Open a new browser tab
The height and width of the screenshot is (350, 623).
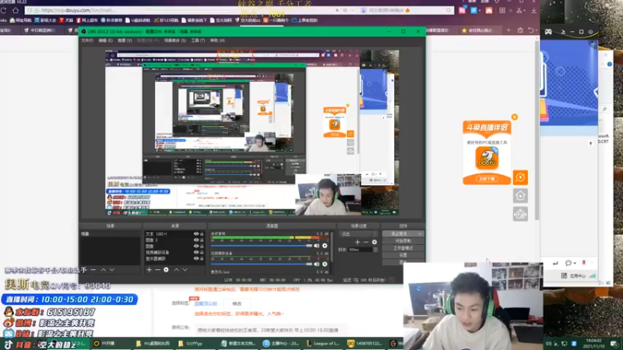pyautogui.click(x=509, y=30)
